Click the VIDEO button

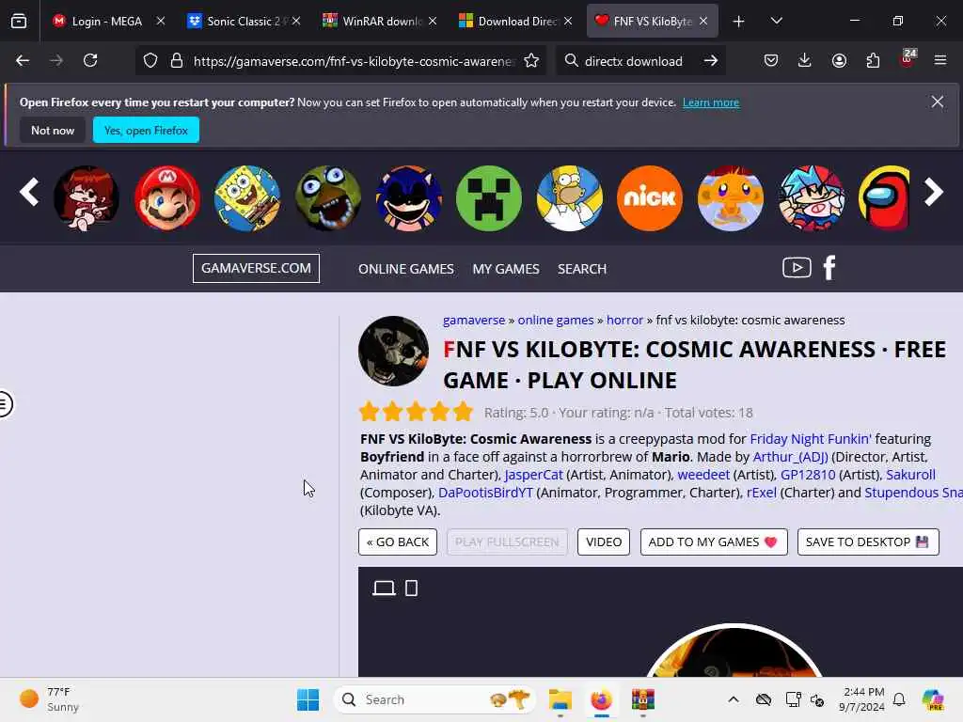click(x=603, y=542)
